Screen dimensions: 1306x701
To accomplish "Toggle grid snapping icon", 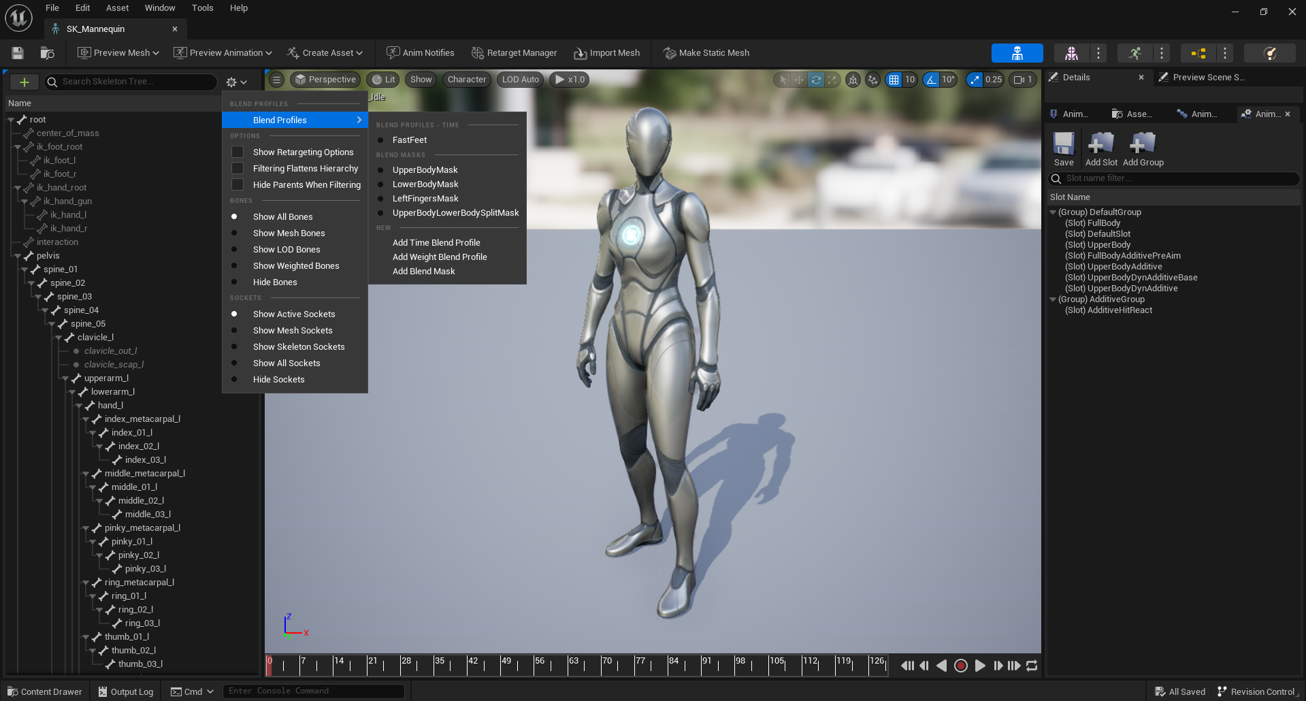I will pos(894,80).
